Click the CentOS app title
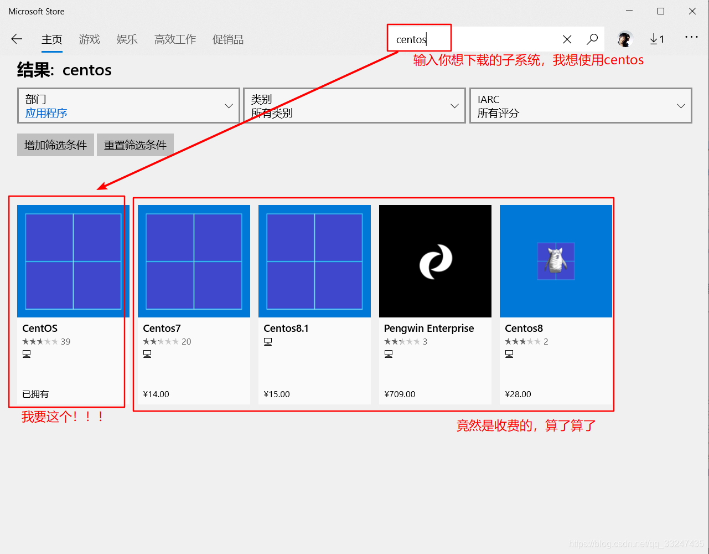 (x=40, y=329)
